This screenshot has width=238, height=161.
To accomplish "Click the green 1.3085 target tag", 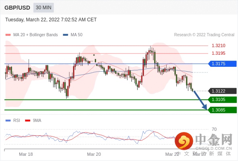I will 222,110.
